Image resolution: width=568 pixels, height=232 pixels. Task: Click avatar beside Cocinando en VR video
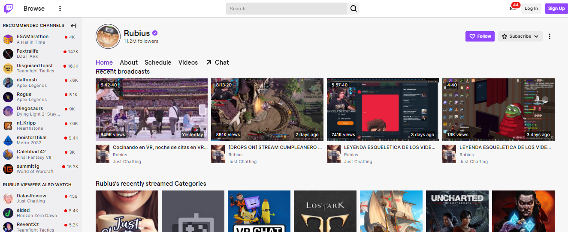pos(103,154)
